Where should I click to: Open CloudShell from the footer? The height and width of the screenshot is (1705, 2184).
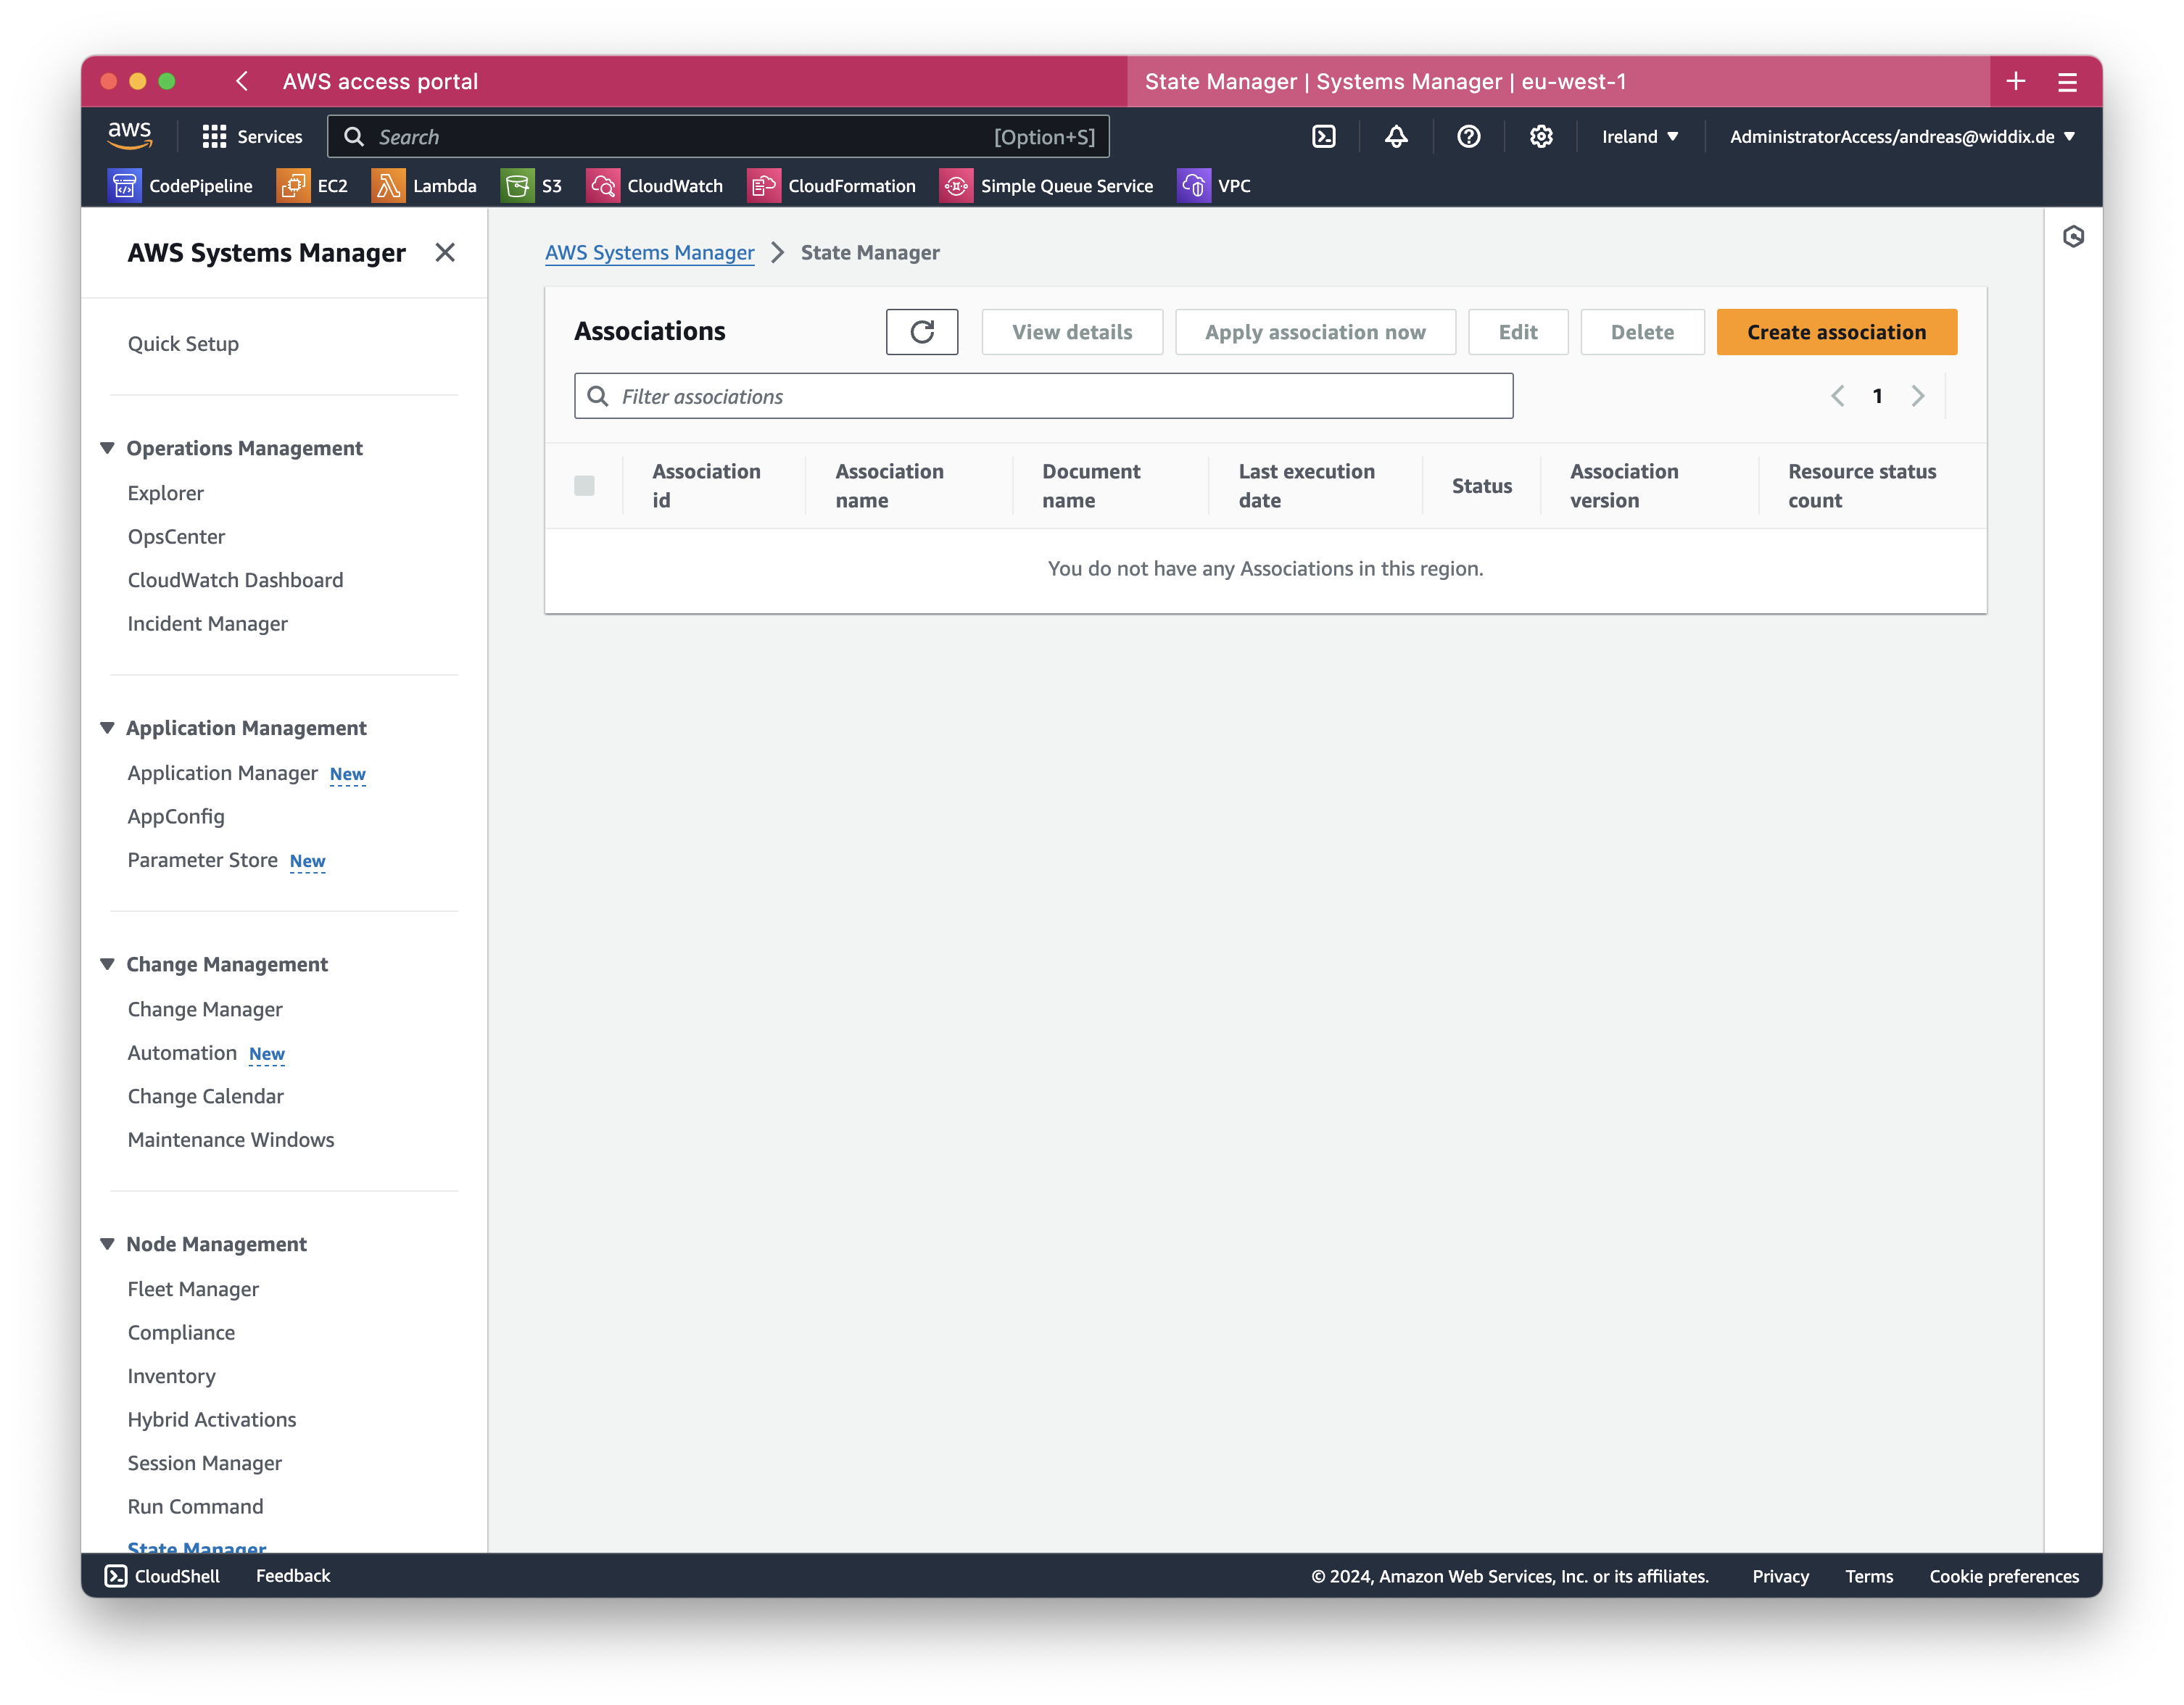(x=163, y=1576)
